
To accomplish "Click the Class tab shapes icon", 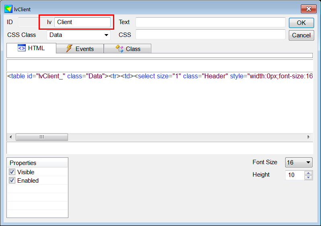I will point(119,49).
